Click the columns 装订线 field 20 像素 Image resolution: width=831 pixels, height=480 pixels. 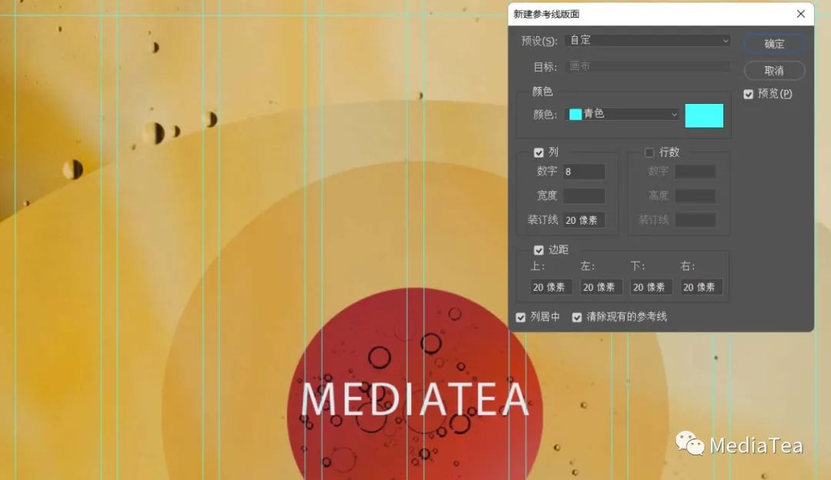pos(583,220)
